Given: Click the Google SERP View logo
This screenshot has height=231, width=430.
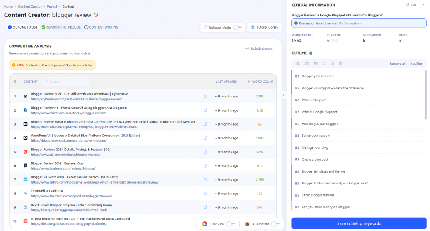Looking at the screenshot, I should (x=205, y=224).
